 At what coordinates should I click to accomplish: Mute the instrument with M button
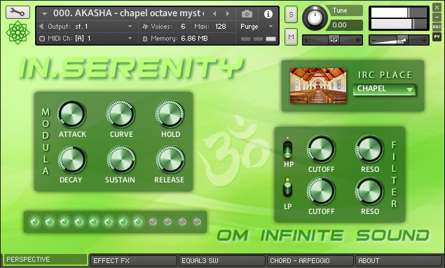(x=291, y=36)
